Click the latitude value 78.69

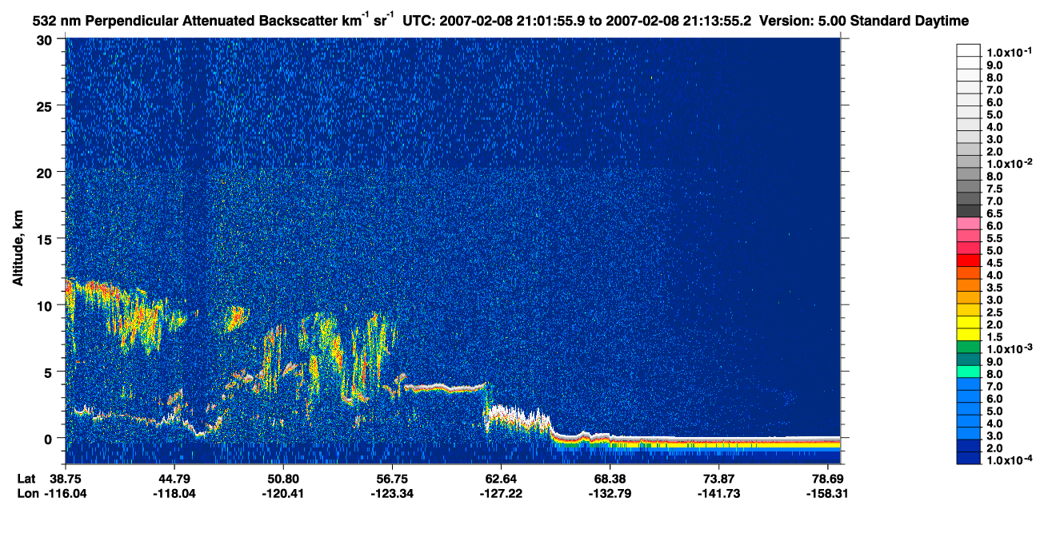click(828, 479)
